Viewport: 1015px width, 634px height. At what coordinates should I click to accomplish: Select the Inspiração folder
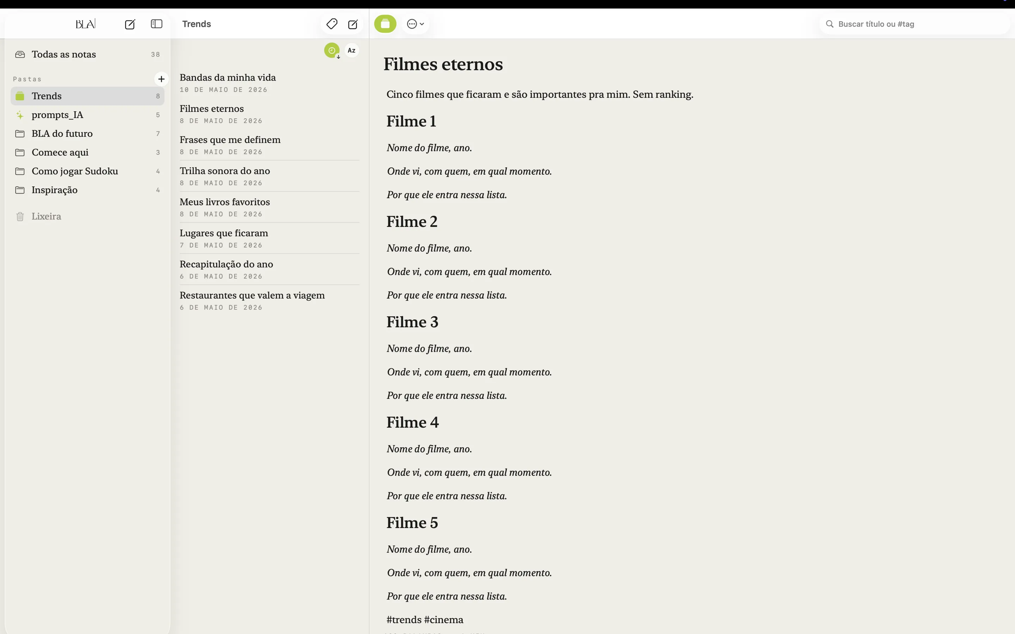click(88, 190)
